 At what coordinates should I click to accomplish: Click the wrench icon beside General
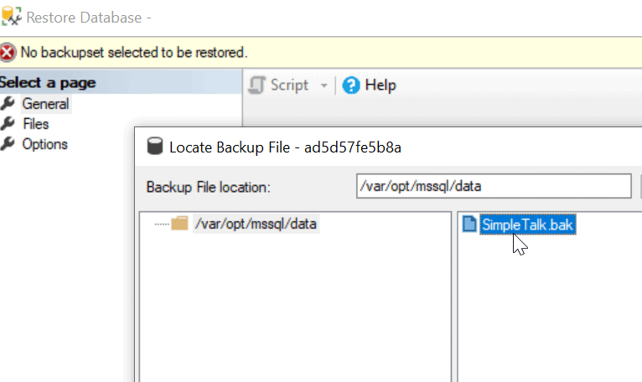(8, 104)
